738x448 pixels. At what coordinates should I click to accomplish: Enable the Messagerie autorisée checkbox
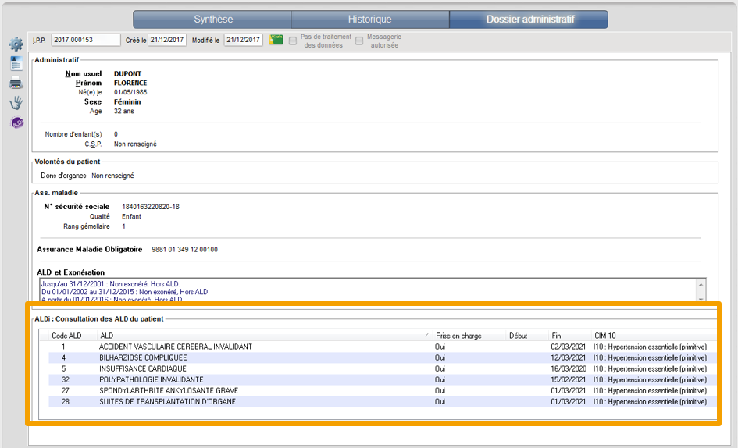point(359,41)
